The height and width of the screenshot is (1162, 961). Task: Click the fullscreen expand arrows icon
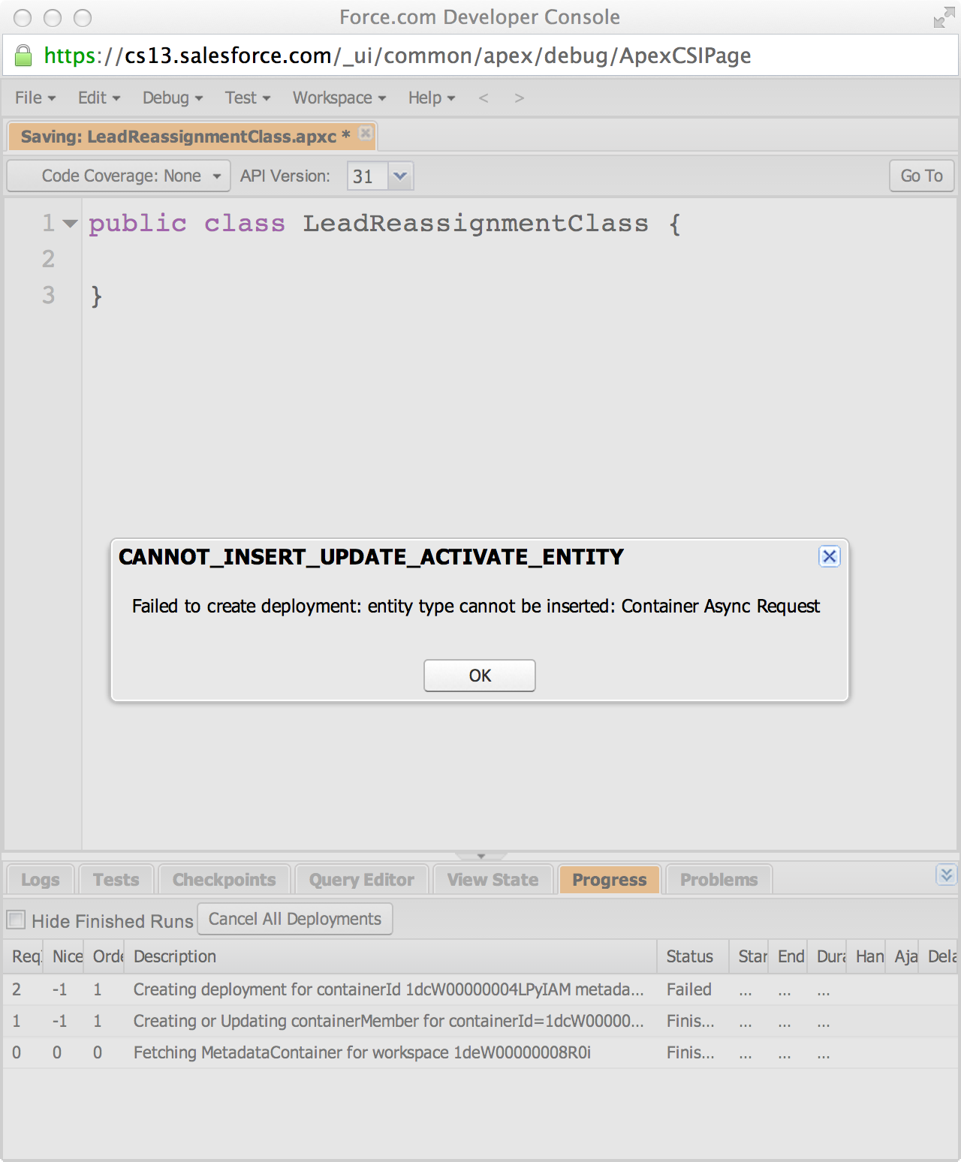point(943,17)
